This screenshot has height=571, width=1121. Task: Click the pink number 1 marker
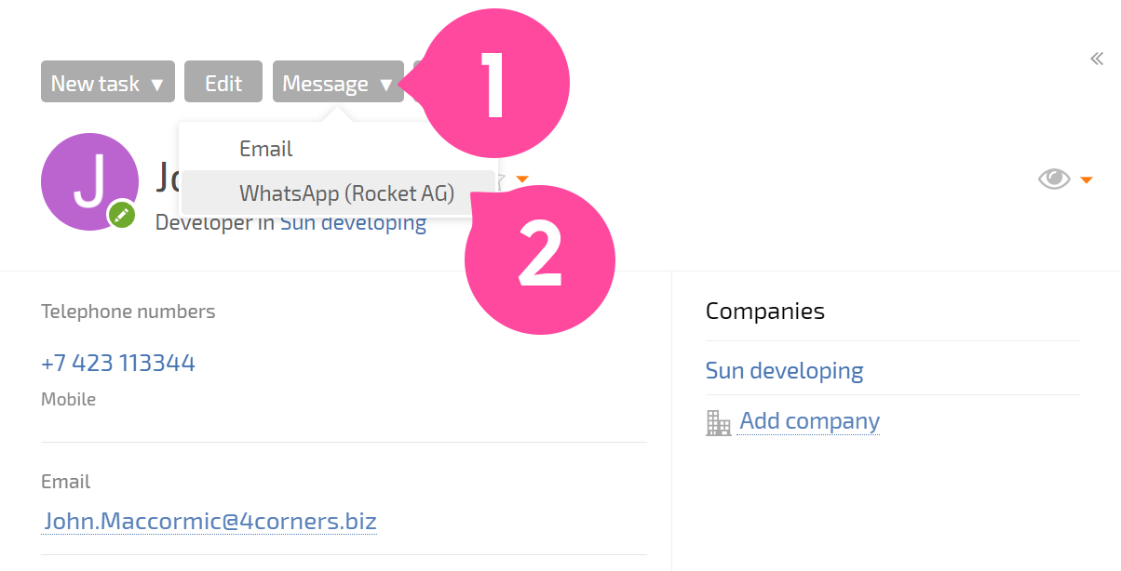496,82
